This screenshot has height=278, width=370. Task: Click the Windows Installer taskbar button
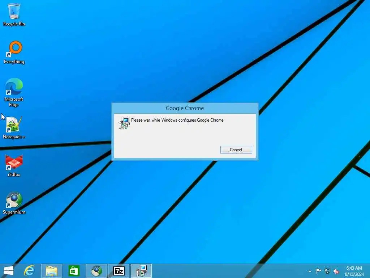[141, 271]
